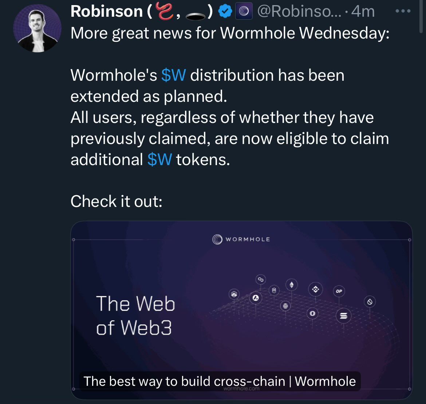Click the 4m timestamp

tap(363, 12)
